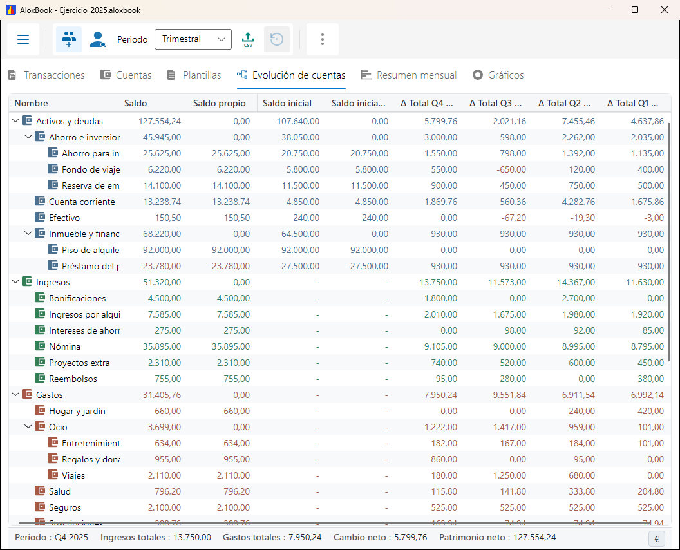
Task: Open the hamburger main menu
Action: (23, 39)
